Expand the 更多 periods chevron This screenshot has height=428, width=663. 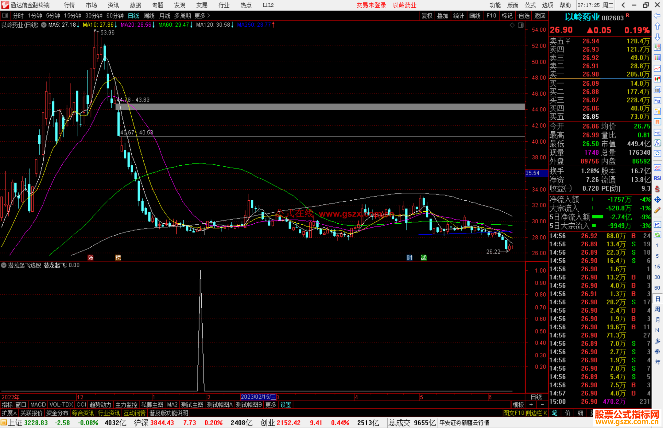click(209, 16)
